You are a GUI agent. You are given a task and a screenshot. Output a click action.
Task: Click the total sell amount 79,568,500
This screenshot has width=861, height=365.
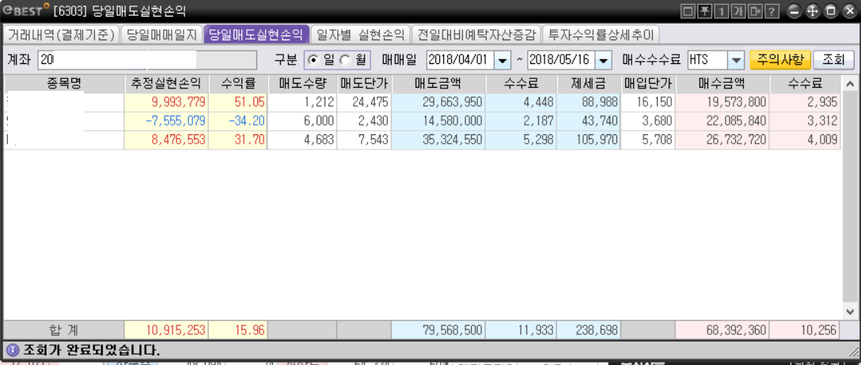point(438,330)
